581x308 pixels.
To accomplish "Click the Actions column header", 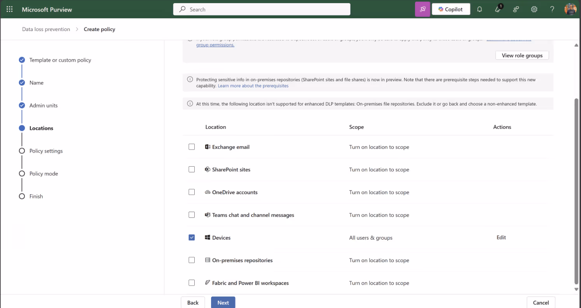I will coord(502,127).
